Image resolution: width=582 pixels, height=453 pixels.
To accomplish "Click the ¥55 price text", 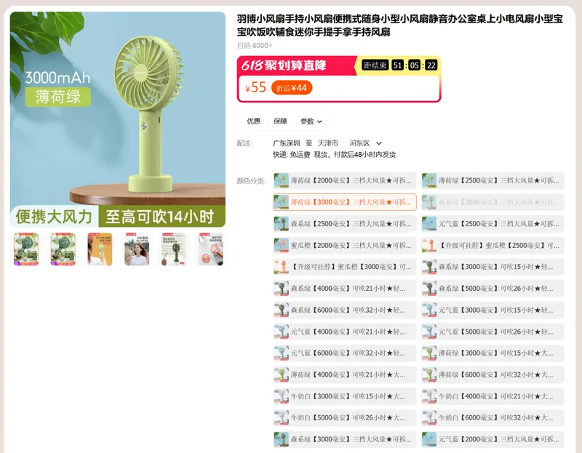I will 255,87.
